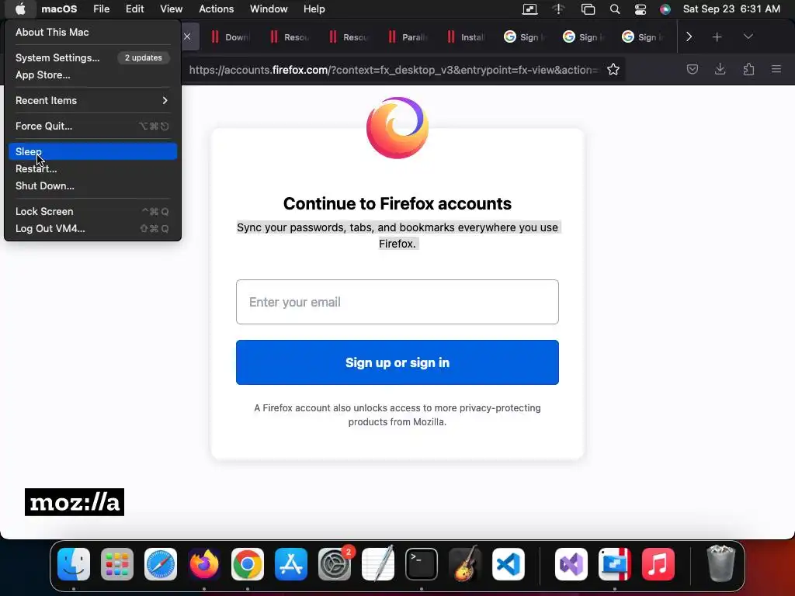Choose Lock Screen from the menu
This screenshot has height=596, width=795.
(92, 211)
